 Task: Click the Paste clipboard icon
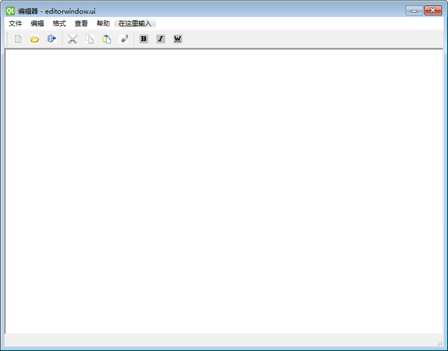pos(107,39)
